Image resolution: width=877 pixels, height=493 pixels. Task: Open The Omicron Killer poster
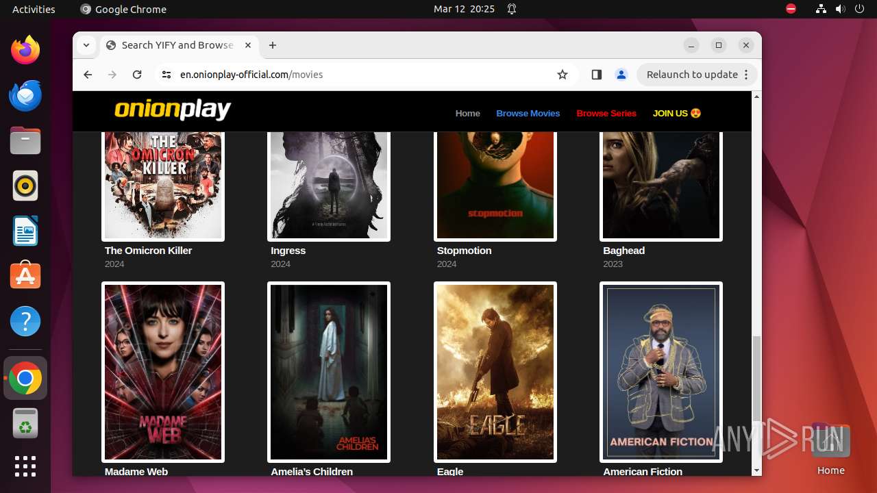163,185
